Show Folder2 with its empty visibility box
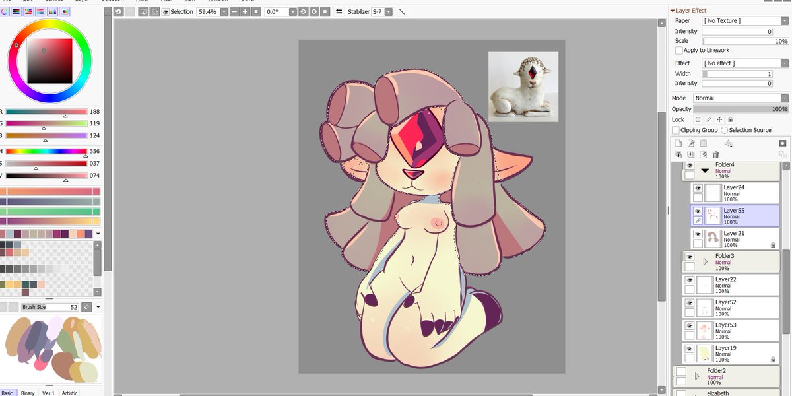Image resolution: width=792 pixels, height=396 pixels. (681, 372)
